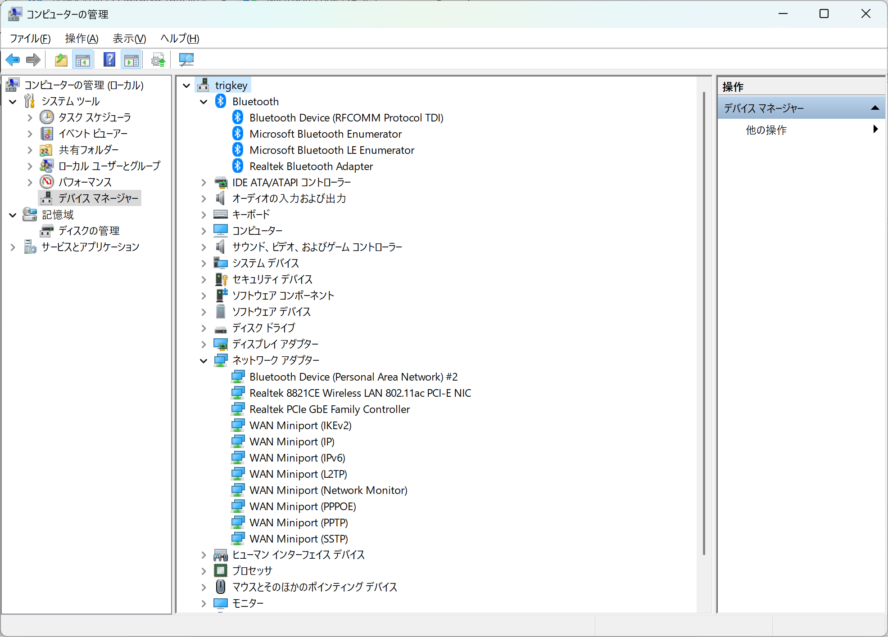Click the プロセッサ chip icon
The image size is (888, 637).
pyautogui.click(x=221, y=571)
